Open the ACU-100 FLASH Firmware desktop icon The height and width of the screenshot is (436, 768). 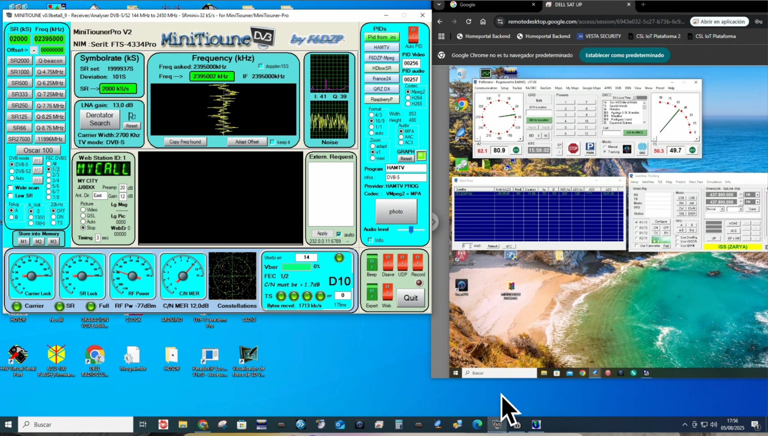coord(56,361)
